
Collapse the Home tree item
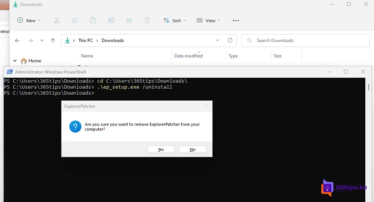(15, 61)
